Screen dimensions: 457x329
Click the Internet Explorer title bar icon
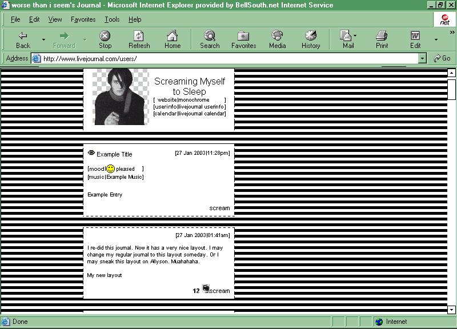pyautogui.click(x=6, y=5)
